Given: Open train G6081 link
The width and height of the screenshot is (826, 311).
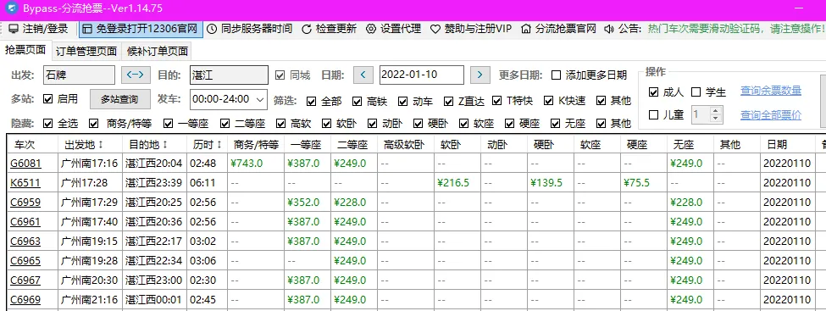Looking at the screenshot, I should [25, 164].
